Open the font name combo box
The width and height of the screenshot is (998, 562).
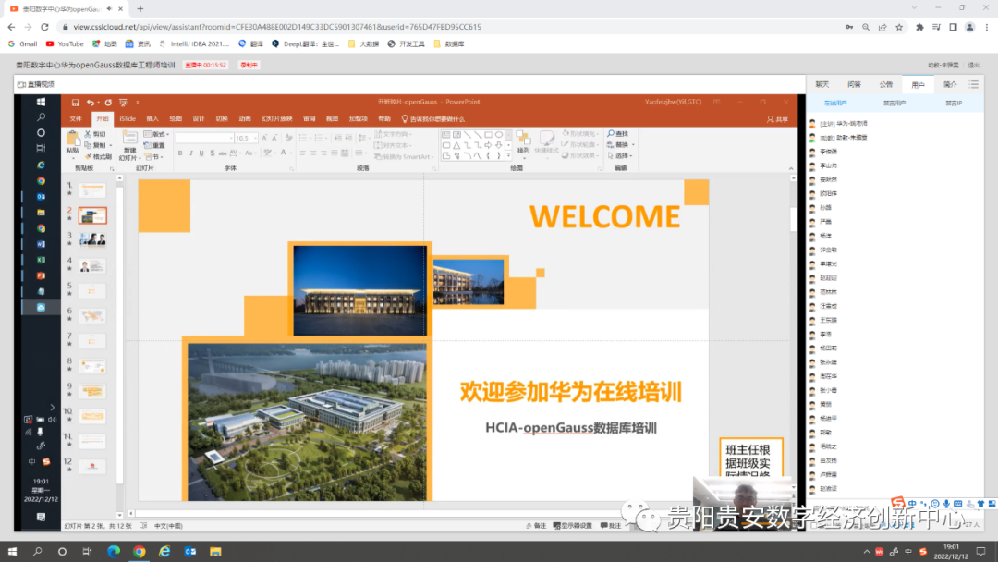point(204,138)
